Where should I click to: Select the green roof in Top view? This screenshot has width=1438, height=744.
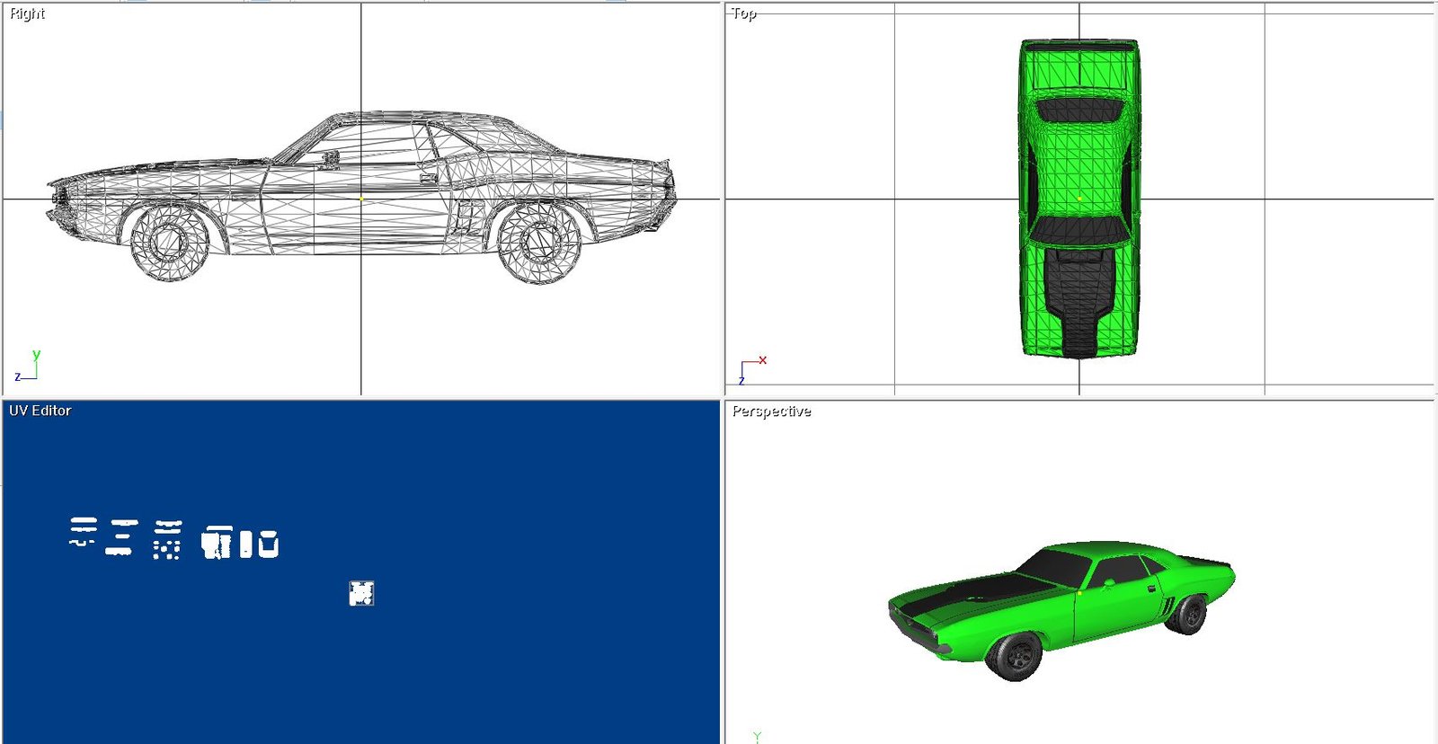tap(1079, 166)
